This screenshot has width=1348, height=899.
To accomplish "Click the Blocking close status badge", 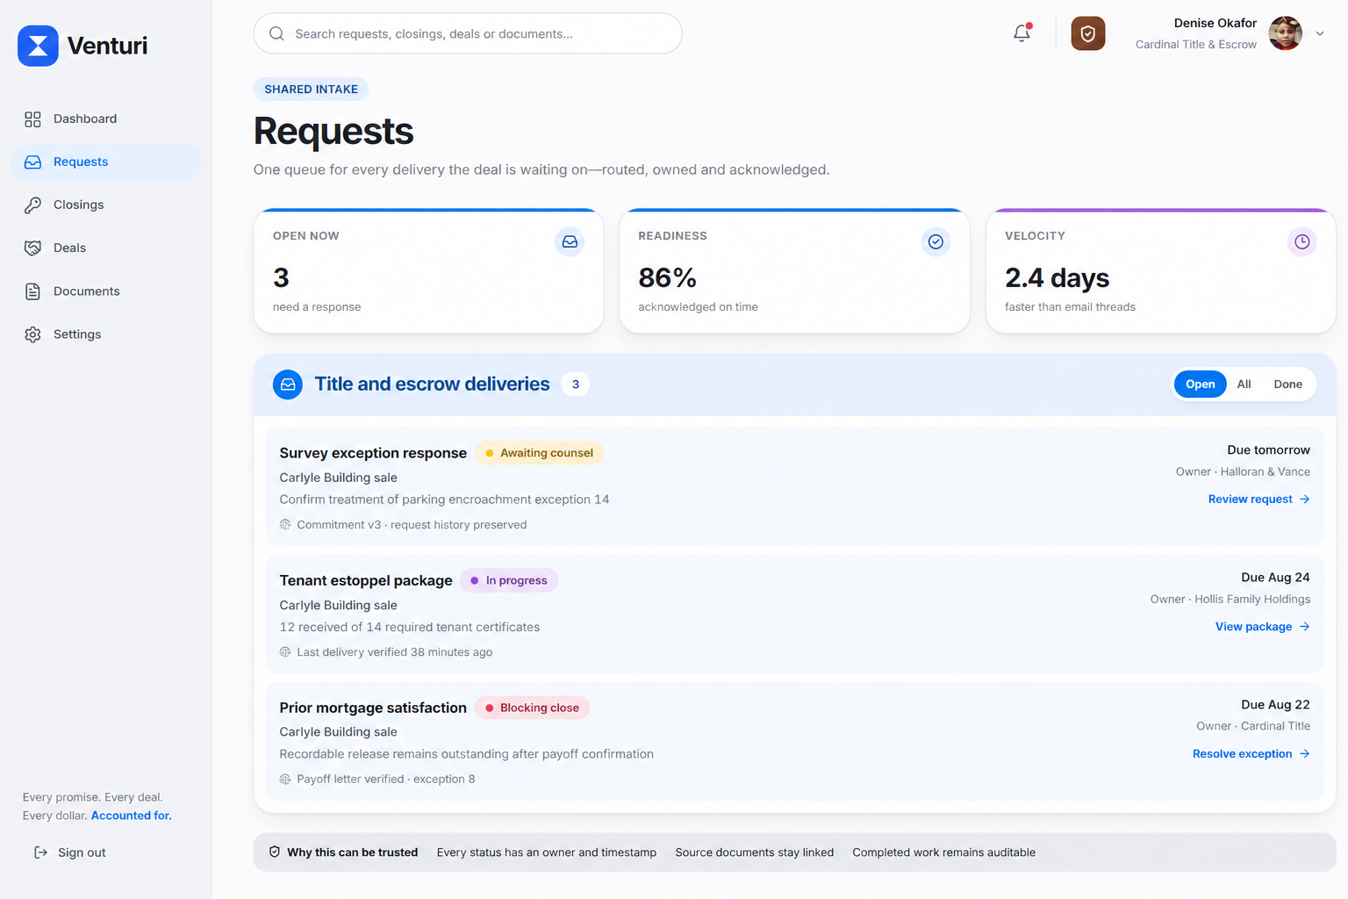I will [532, 708].
